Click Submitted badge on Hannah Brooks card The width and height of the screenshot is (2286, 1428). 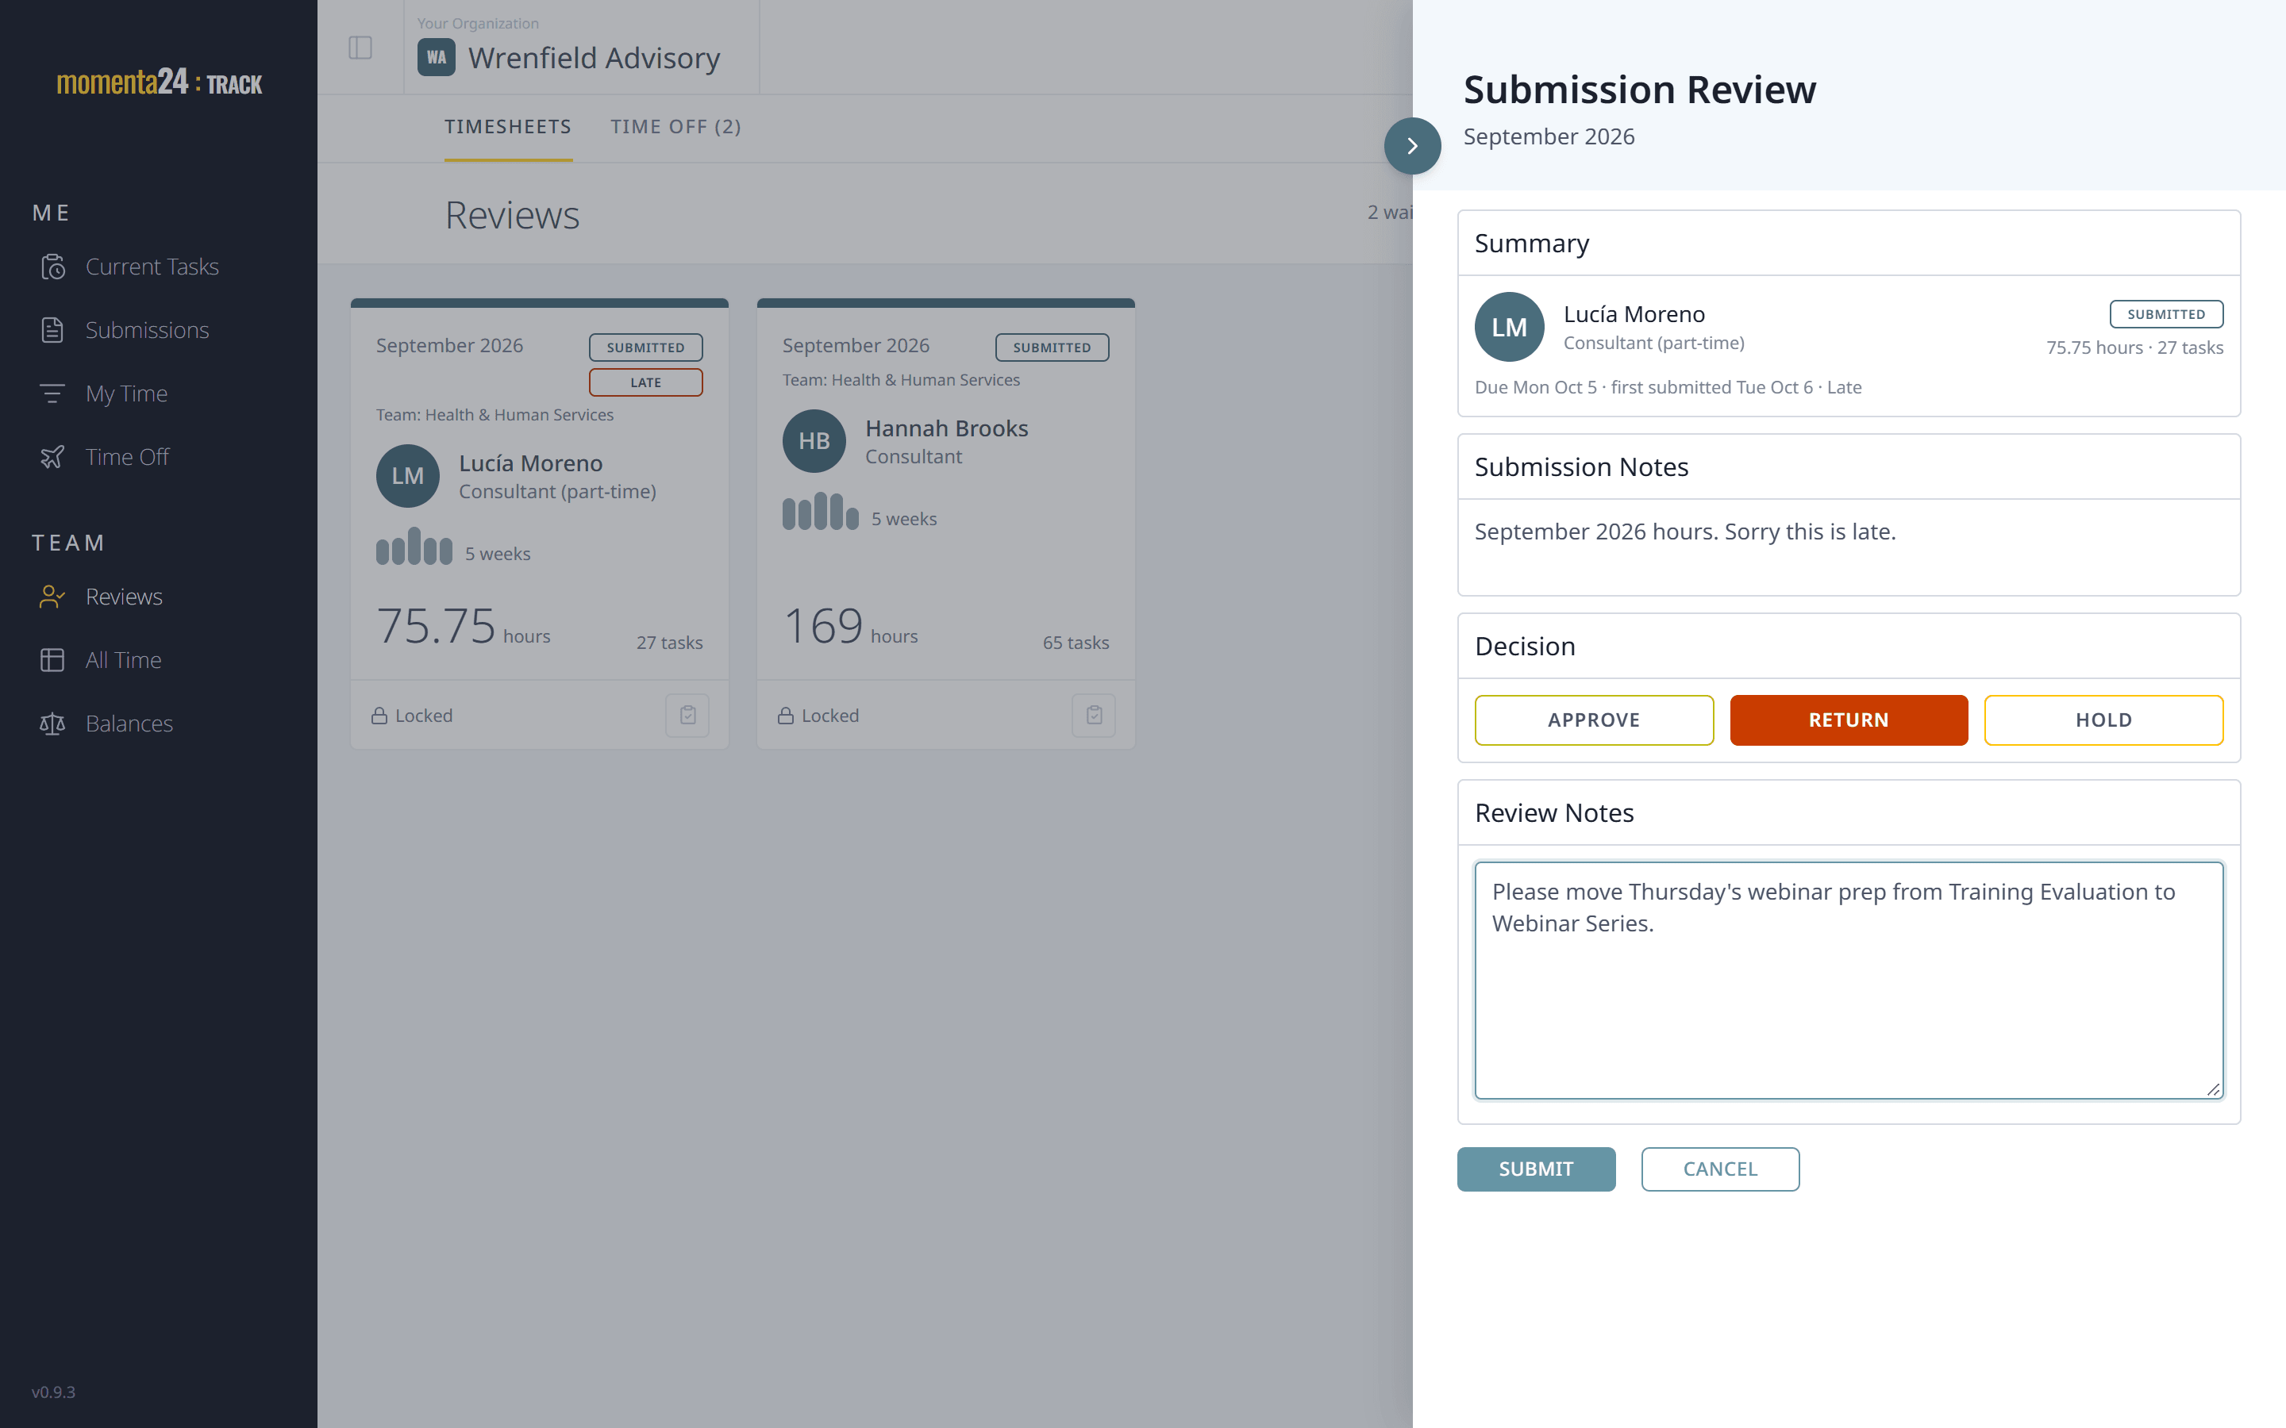click(x=1053, y=347)
